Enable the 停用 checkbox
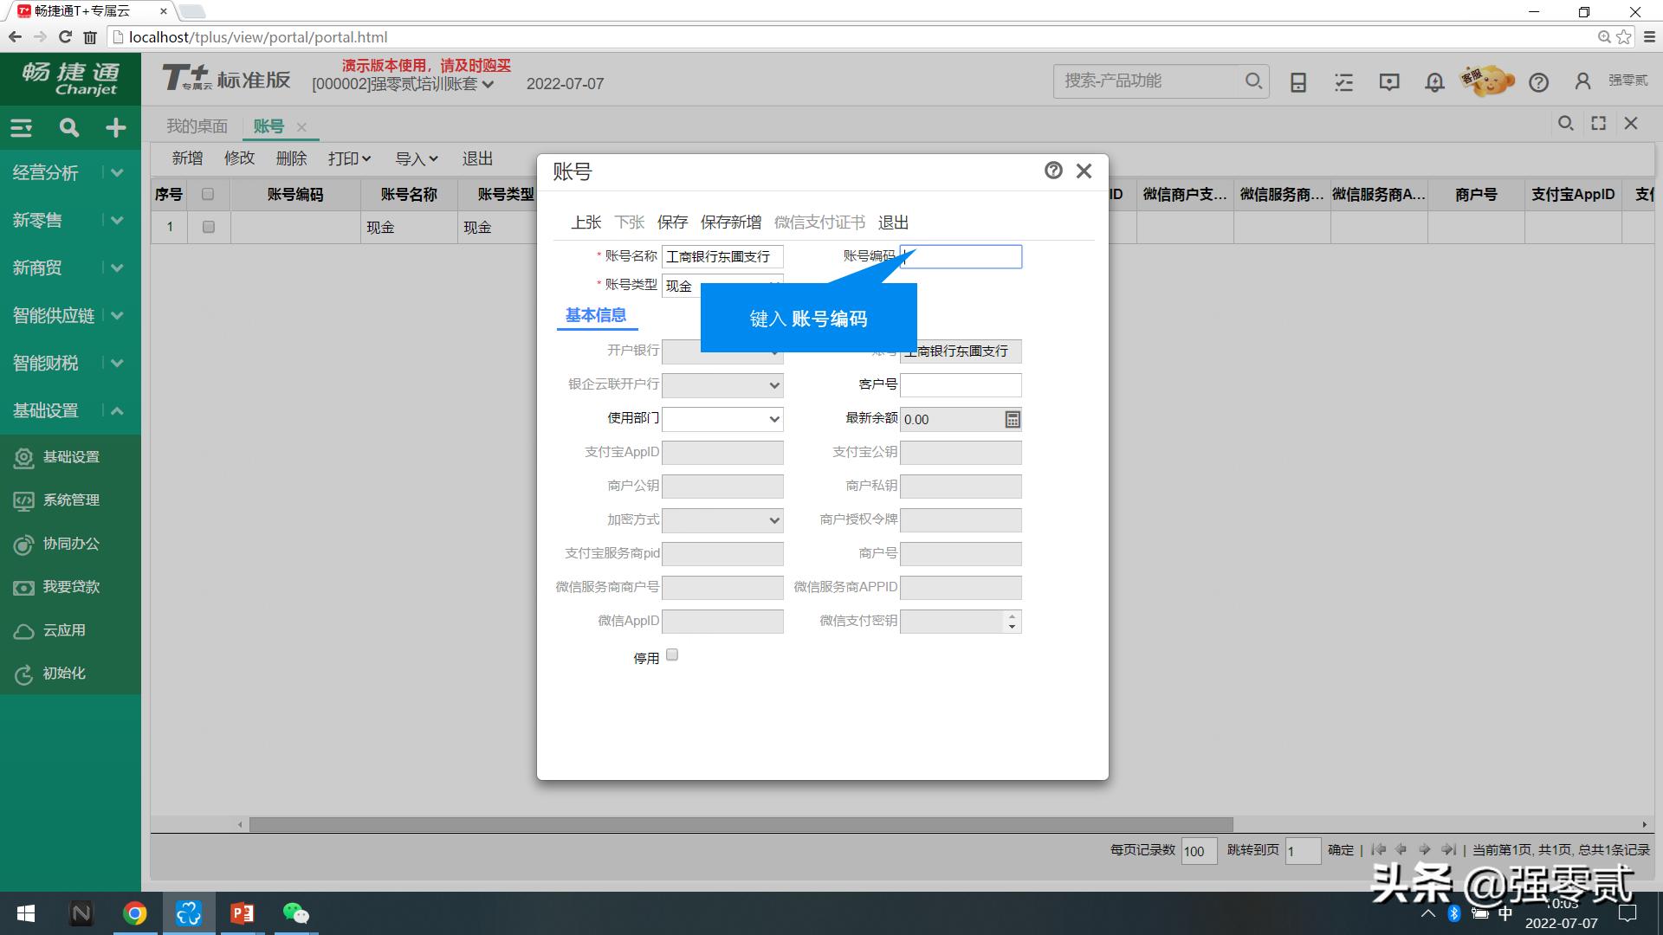 [x=672, y=655]
